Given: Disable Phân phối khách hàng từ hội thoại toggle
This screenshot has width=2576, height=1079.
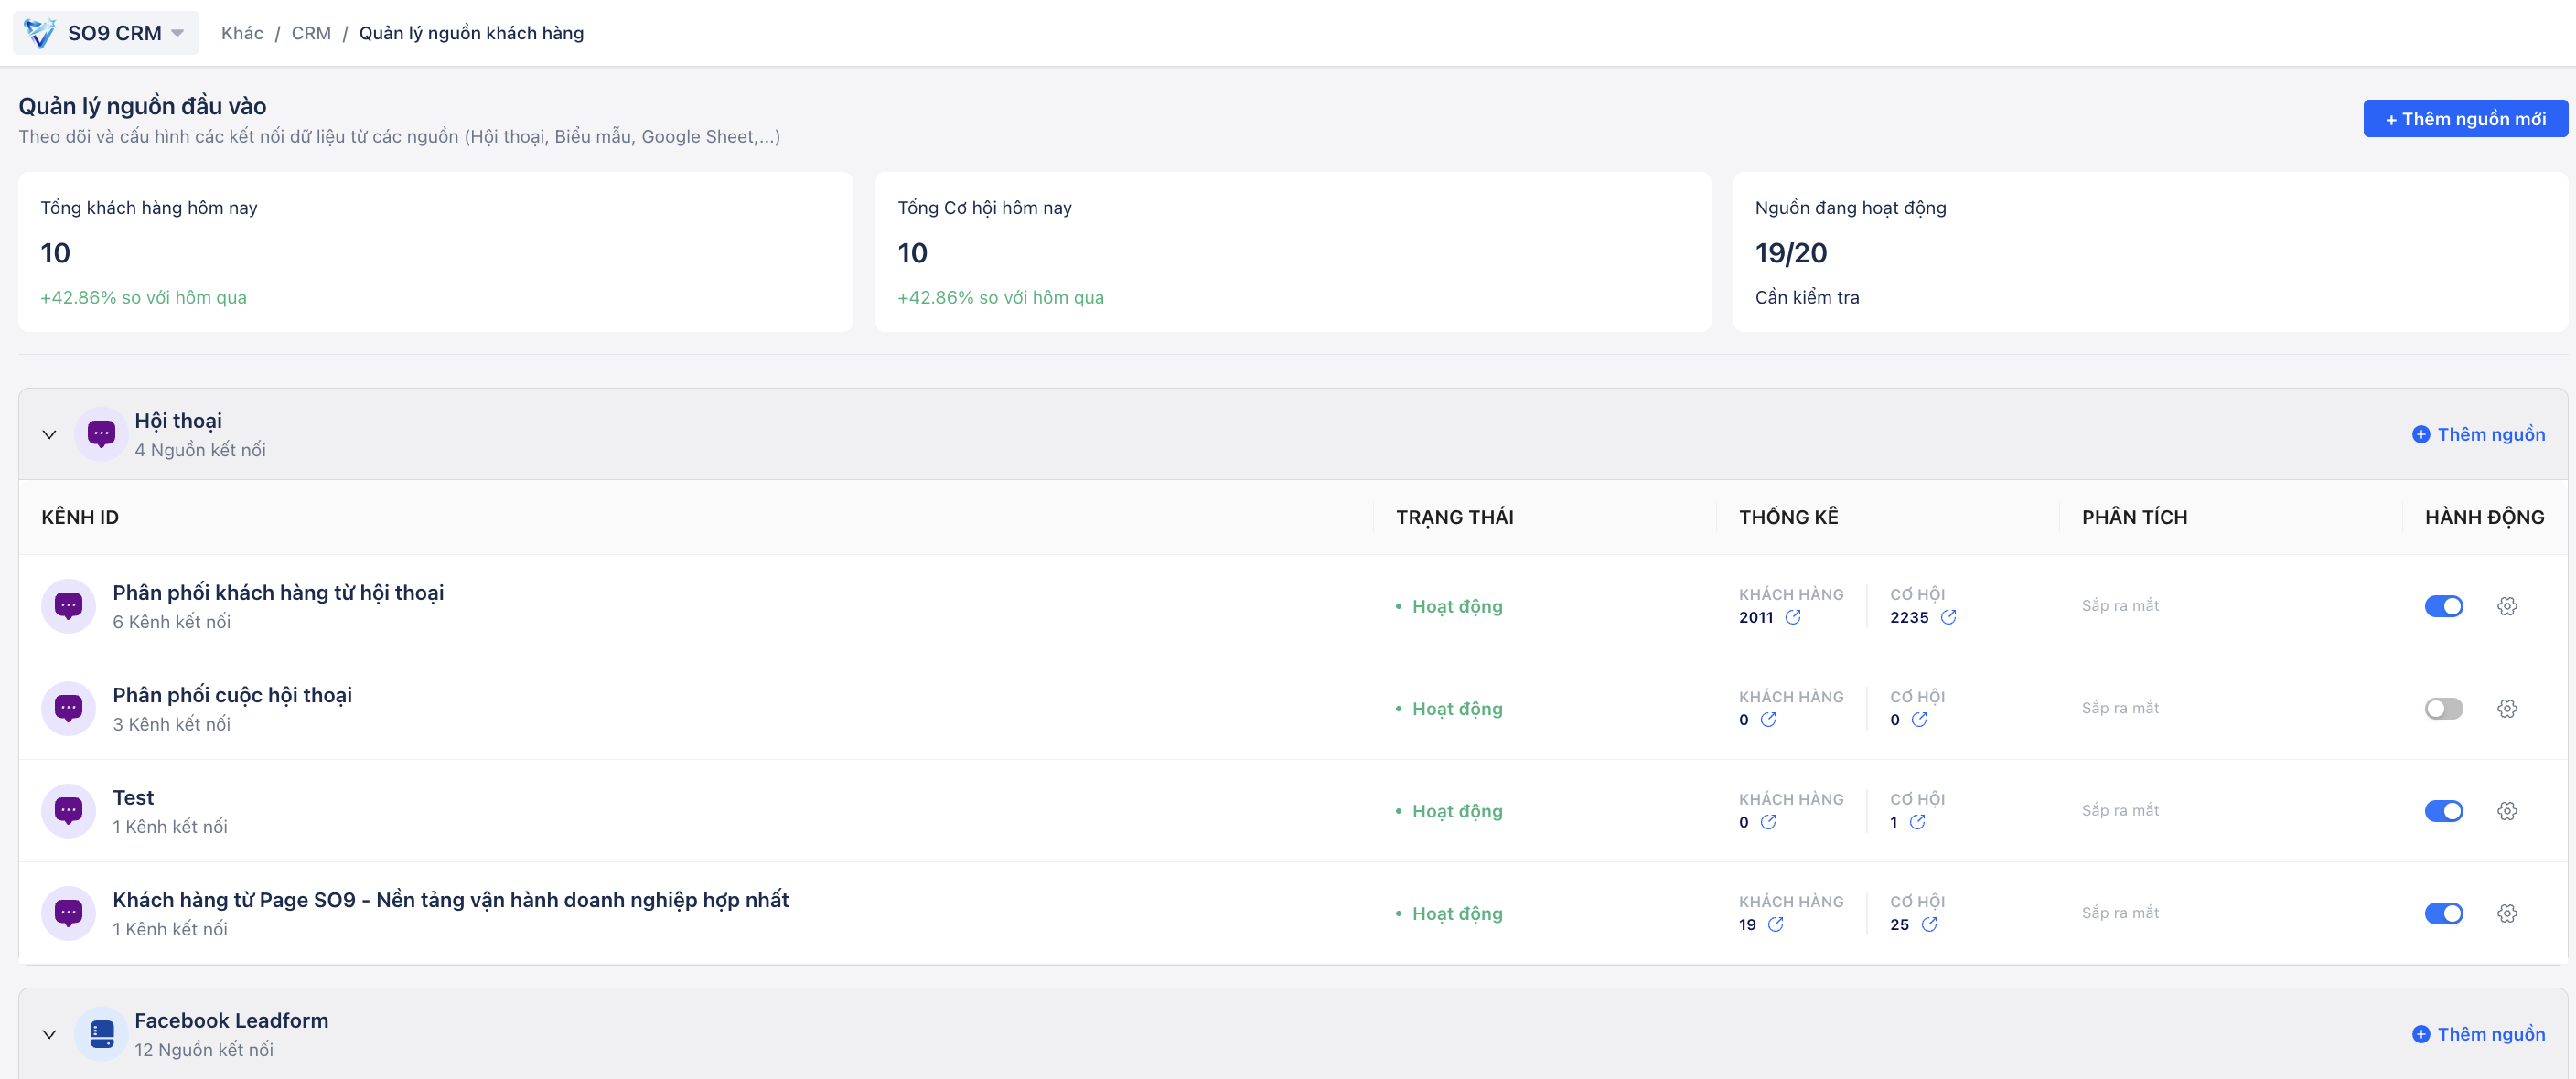Looking at the screenshot, I should (x=2443, y=606).
